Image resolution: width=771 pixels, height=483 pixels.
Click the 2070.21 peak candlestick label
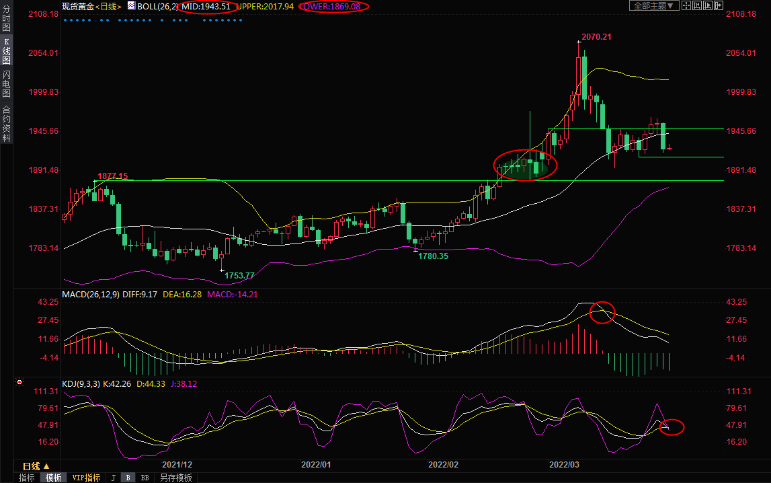(x=596, y=36)
